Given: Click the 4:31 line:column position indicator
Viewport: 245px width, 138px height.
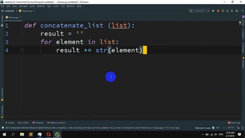Looking at the screenshot, I should coord(218,128).
